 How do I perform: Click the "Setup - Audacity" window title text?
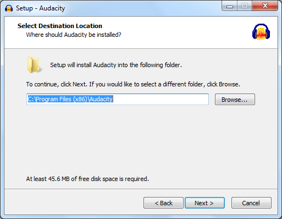(41, 8)
